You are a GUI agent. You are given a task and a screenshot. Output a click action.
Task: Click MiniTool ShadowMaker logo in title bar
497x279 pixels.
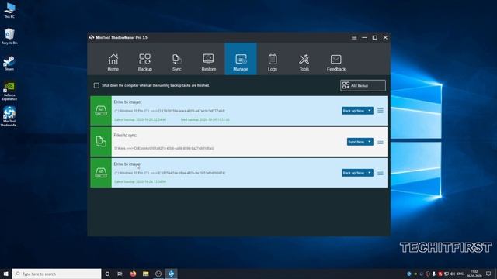pos(92,38)
